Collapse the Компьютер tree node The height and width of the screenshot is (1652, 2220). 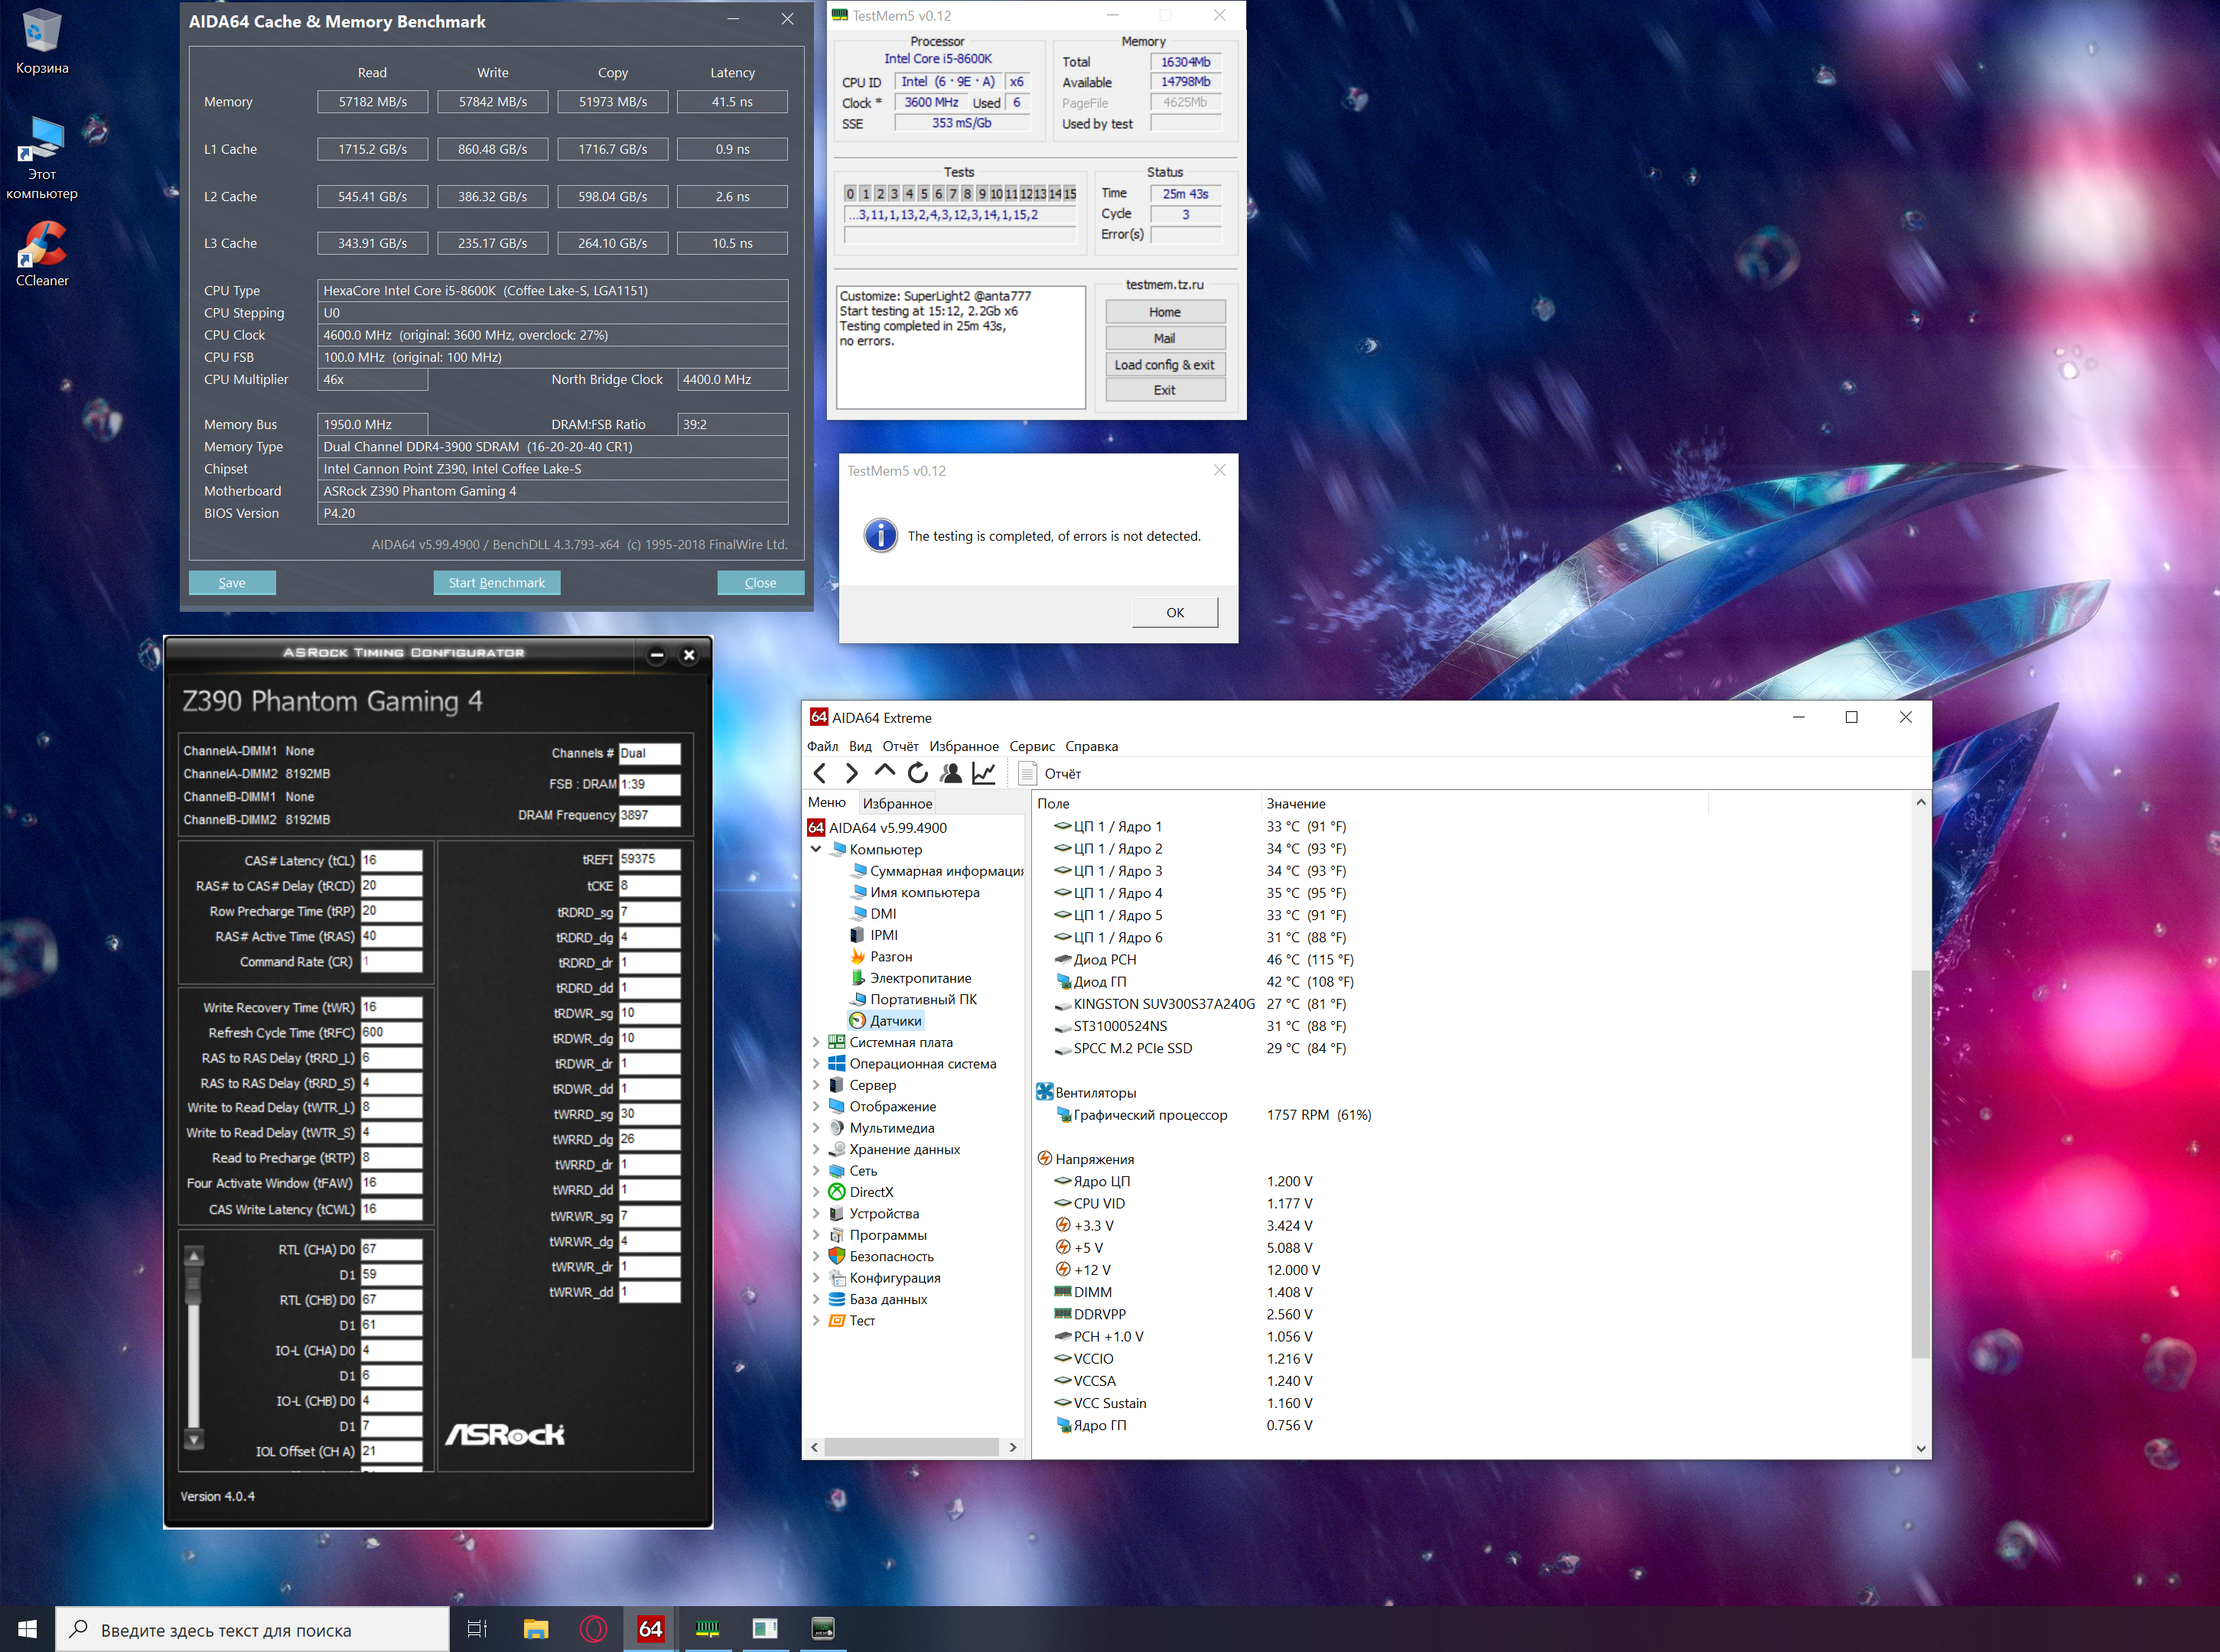816,849
